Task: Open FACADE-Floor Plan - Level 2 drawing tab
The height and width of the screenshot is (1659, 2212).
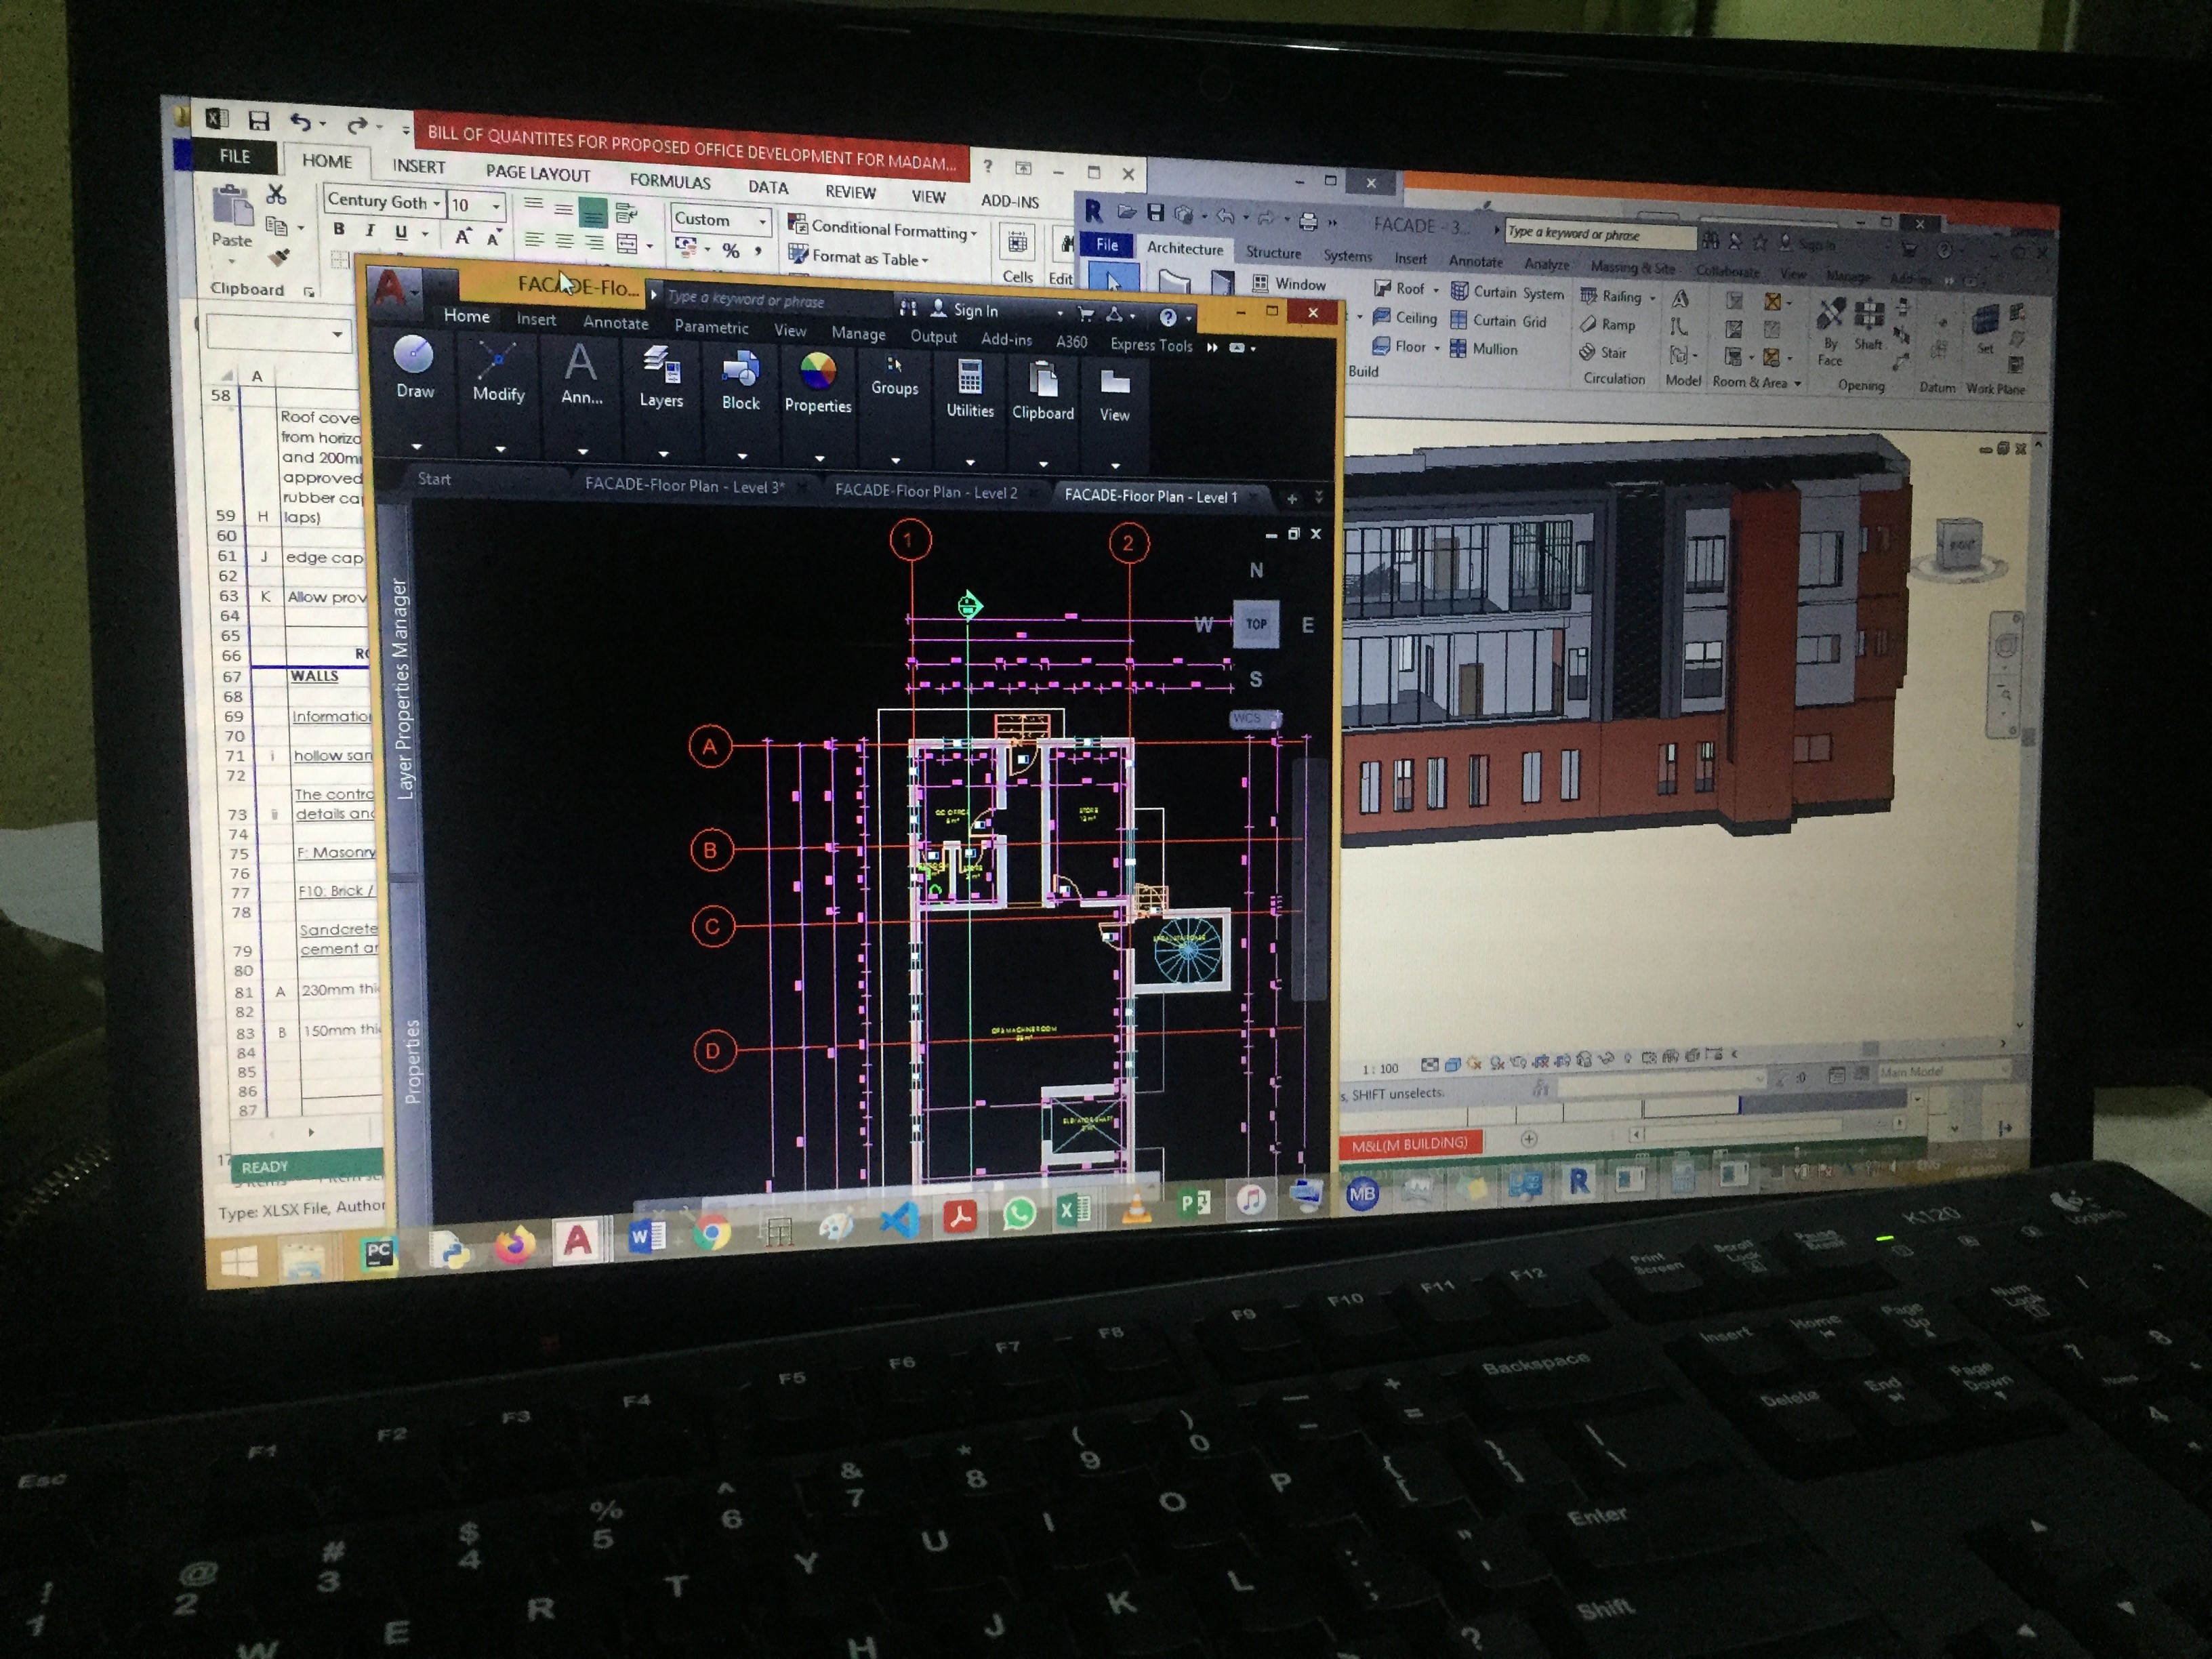Action: pyautogui.click(x=926, y=491)
